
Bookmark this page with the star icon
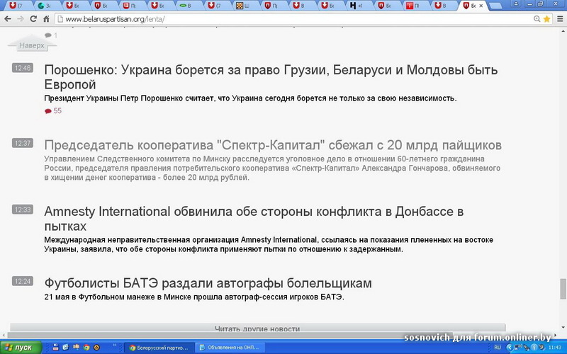(x=546, y=19)
